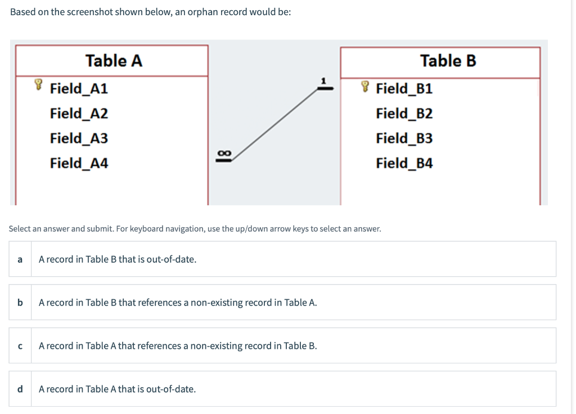The image size is (576, 414).
Task: Click Field_A2 in Table A
Action: click(x=79, y=114)
